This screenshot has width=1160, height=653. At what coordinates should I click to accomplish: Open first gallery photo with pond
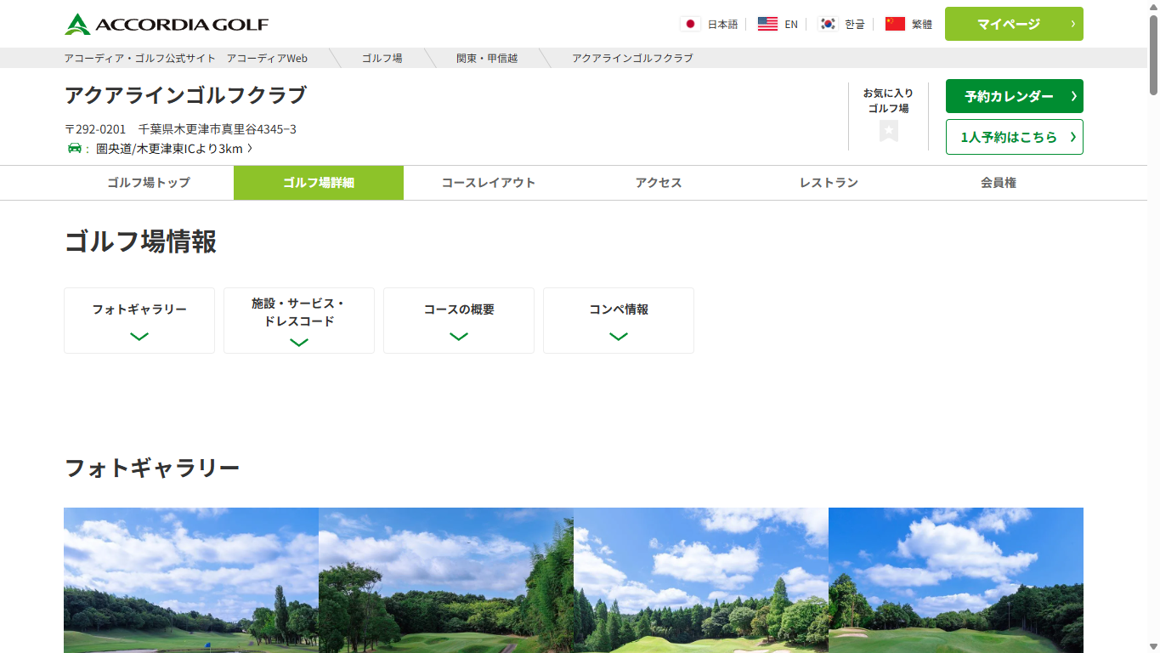click(191, 580)
